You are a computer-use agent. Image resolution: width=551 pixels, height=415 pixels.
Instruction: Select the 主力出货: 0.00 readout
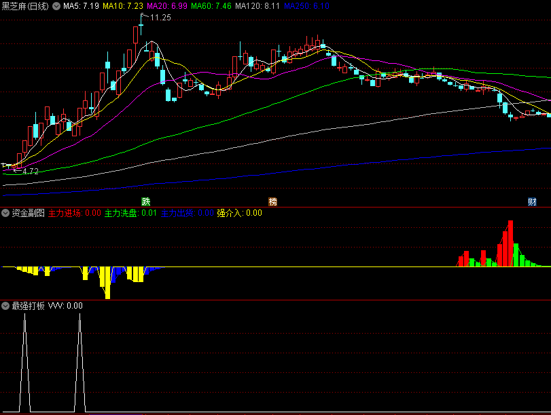pos(188,213)
